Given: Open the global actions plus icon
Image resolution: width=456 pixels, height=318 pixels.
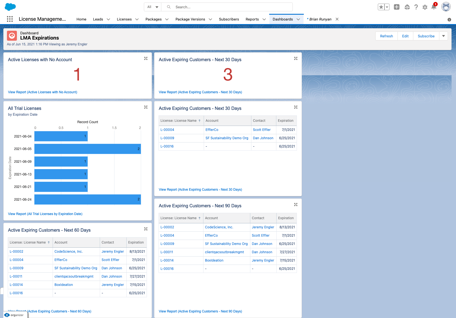Looking at the screenshot, I should point(397,7).
